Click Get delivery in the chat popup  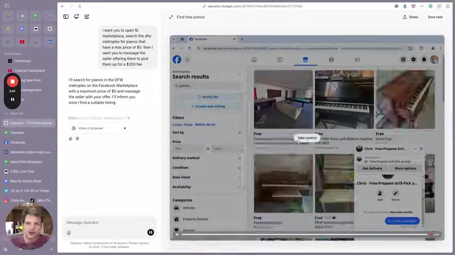(x=372, y=168)
